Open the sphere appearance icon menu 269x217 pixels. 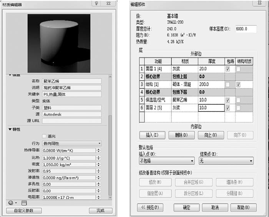[13, 203]
